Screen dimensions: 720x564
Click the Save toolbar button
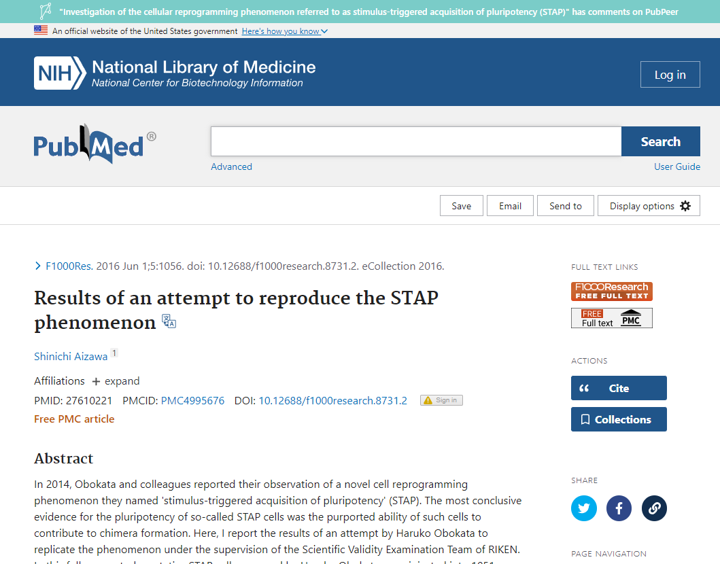point(461,205)
